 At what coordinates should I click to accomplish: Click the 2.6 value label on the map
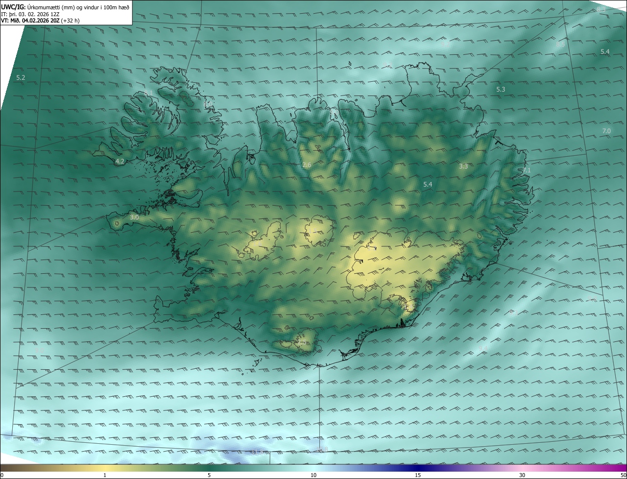pyautogui.click(x=307, y=165)
